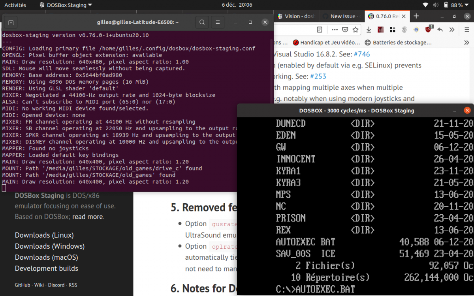Click the Wi-Fi status icon
474x296 pixels.
click(x=425, y=5)
